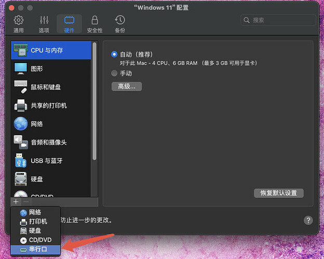Switch to the 安全性 lock tab

pos(95,24)
